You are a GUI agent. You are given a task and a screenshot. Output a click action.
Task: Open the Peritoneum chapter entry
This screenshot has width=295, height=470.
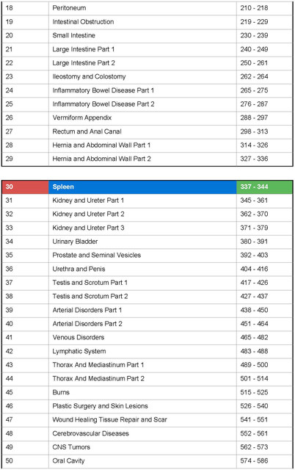pyautogui.click(x=147, y=8)
